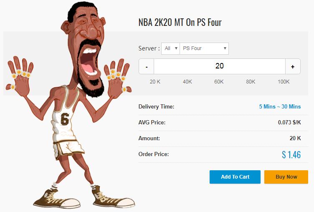Click the PS Four dropdown arrow
The width and height of the screenshot is (314, 212).
(x=225, y=48)
